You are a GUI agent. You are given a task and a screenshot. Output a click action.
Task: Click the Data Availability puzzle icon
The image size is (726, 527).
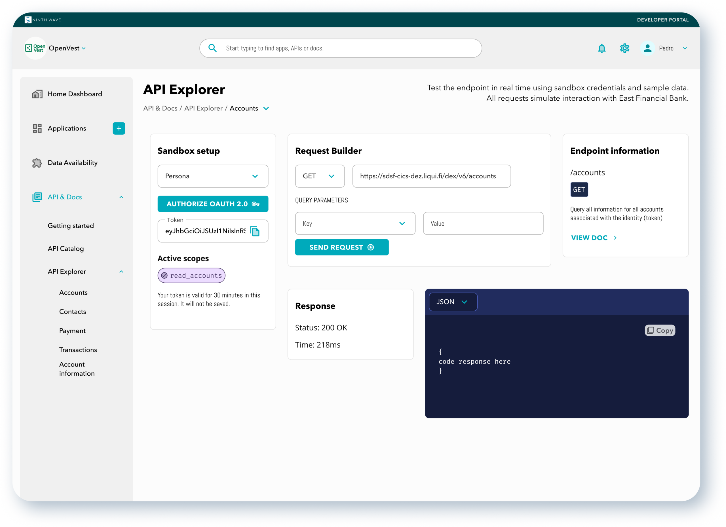[x=37, y=163]
